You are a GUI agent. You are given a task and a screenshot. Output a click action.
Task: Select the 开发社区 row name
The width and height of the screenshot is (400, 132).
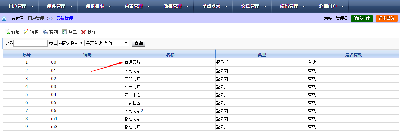click(133, 103)
